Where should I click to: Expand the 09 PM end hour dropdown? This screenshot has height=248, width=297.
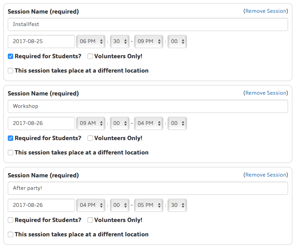tap(148, 42)
